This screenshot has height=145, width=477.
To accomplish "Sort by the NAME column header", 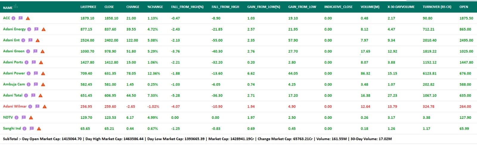I will pyautogui.click(x=8, y=8).
